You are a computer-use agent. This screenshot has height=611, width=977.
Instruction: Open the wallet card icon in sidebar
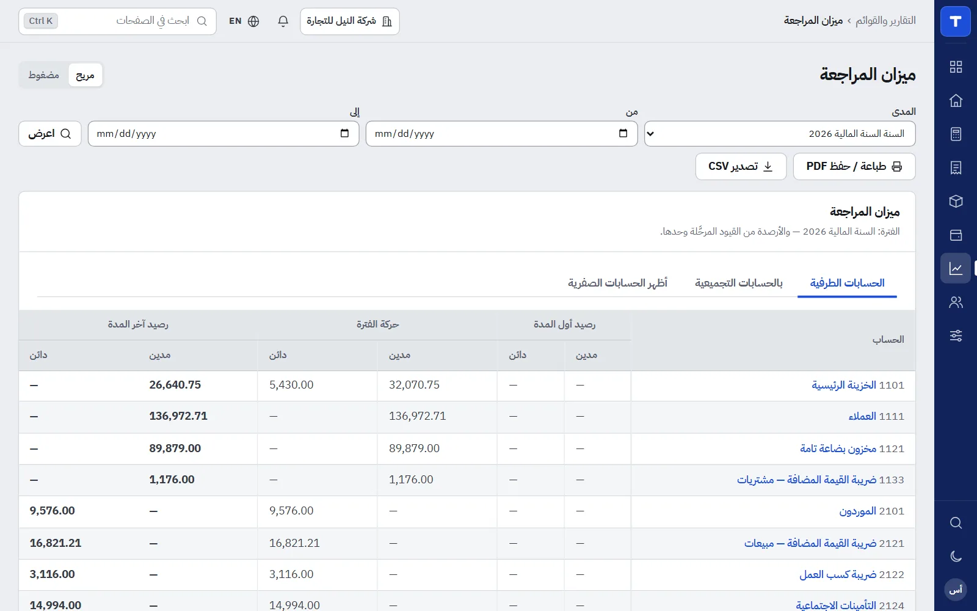pyautogui.click(x=956, y=235)
